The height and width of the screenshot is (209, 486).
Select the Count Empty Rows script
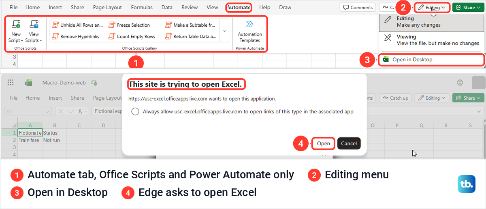pyautogui.click(x=132, y=36)
